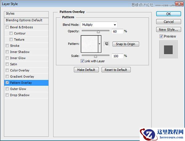Select the Bevel & Emboss label
Viewport: 185px width, 141px height.
22,27
